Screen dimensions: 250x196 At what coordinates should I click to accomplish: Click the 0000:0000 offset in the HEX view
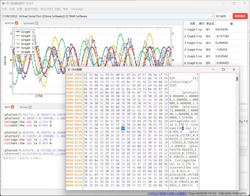click(x=74, y=75)
